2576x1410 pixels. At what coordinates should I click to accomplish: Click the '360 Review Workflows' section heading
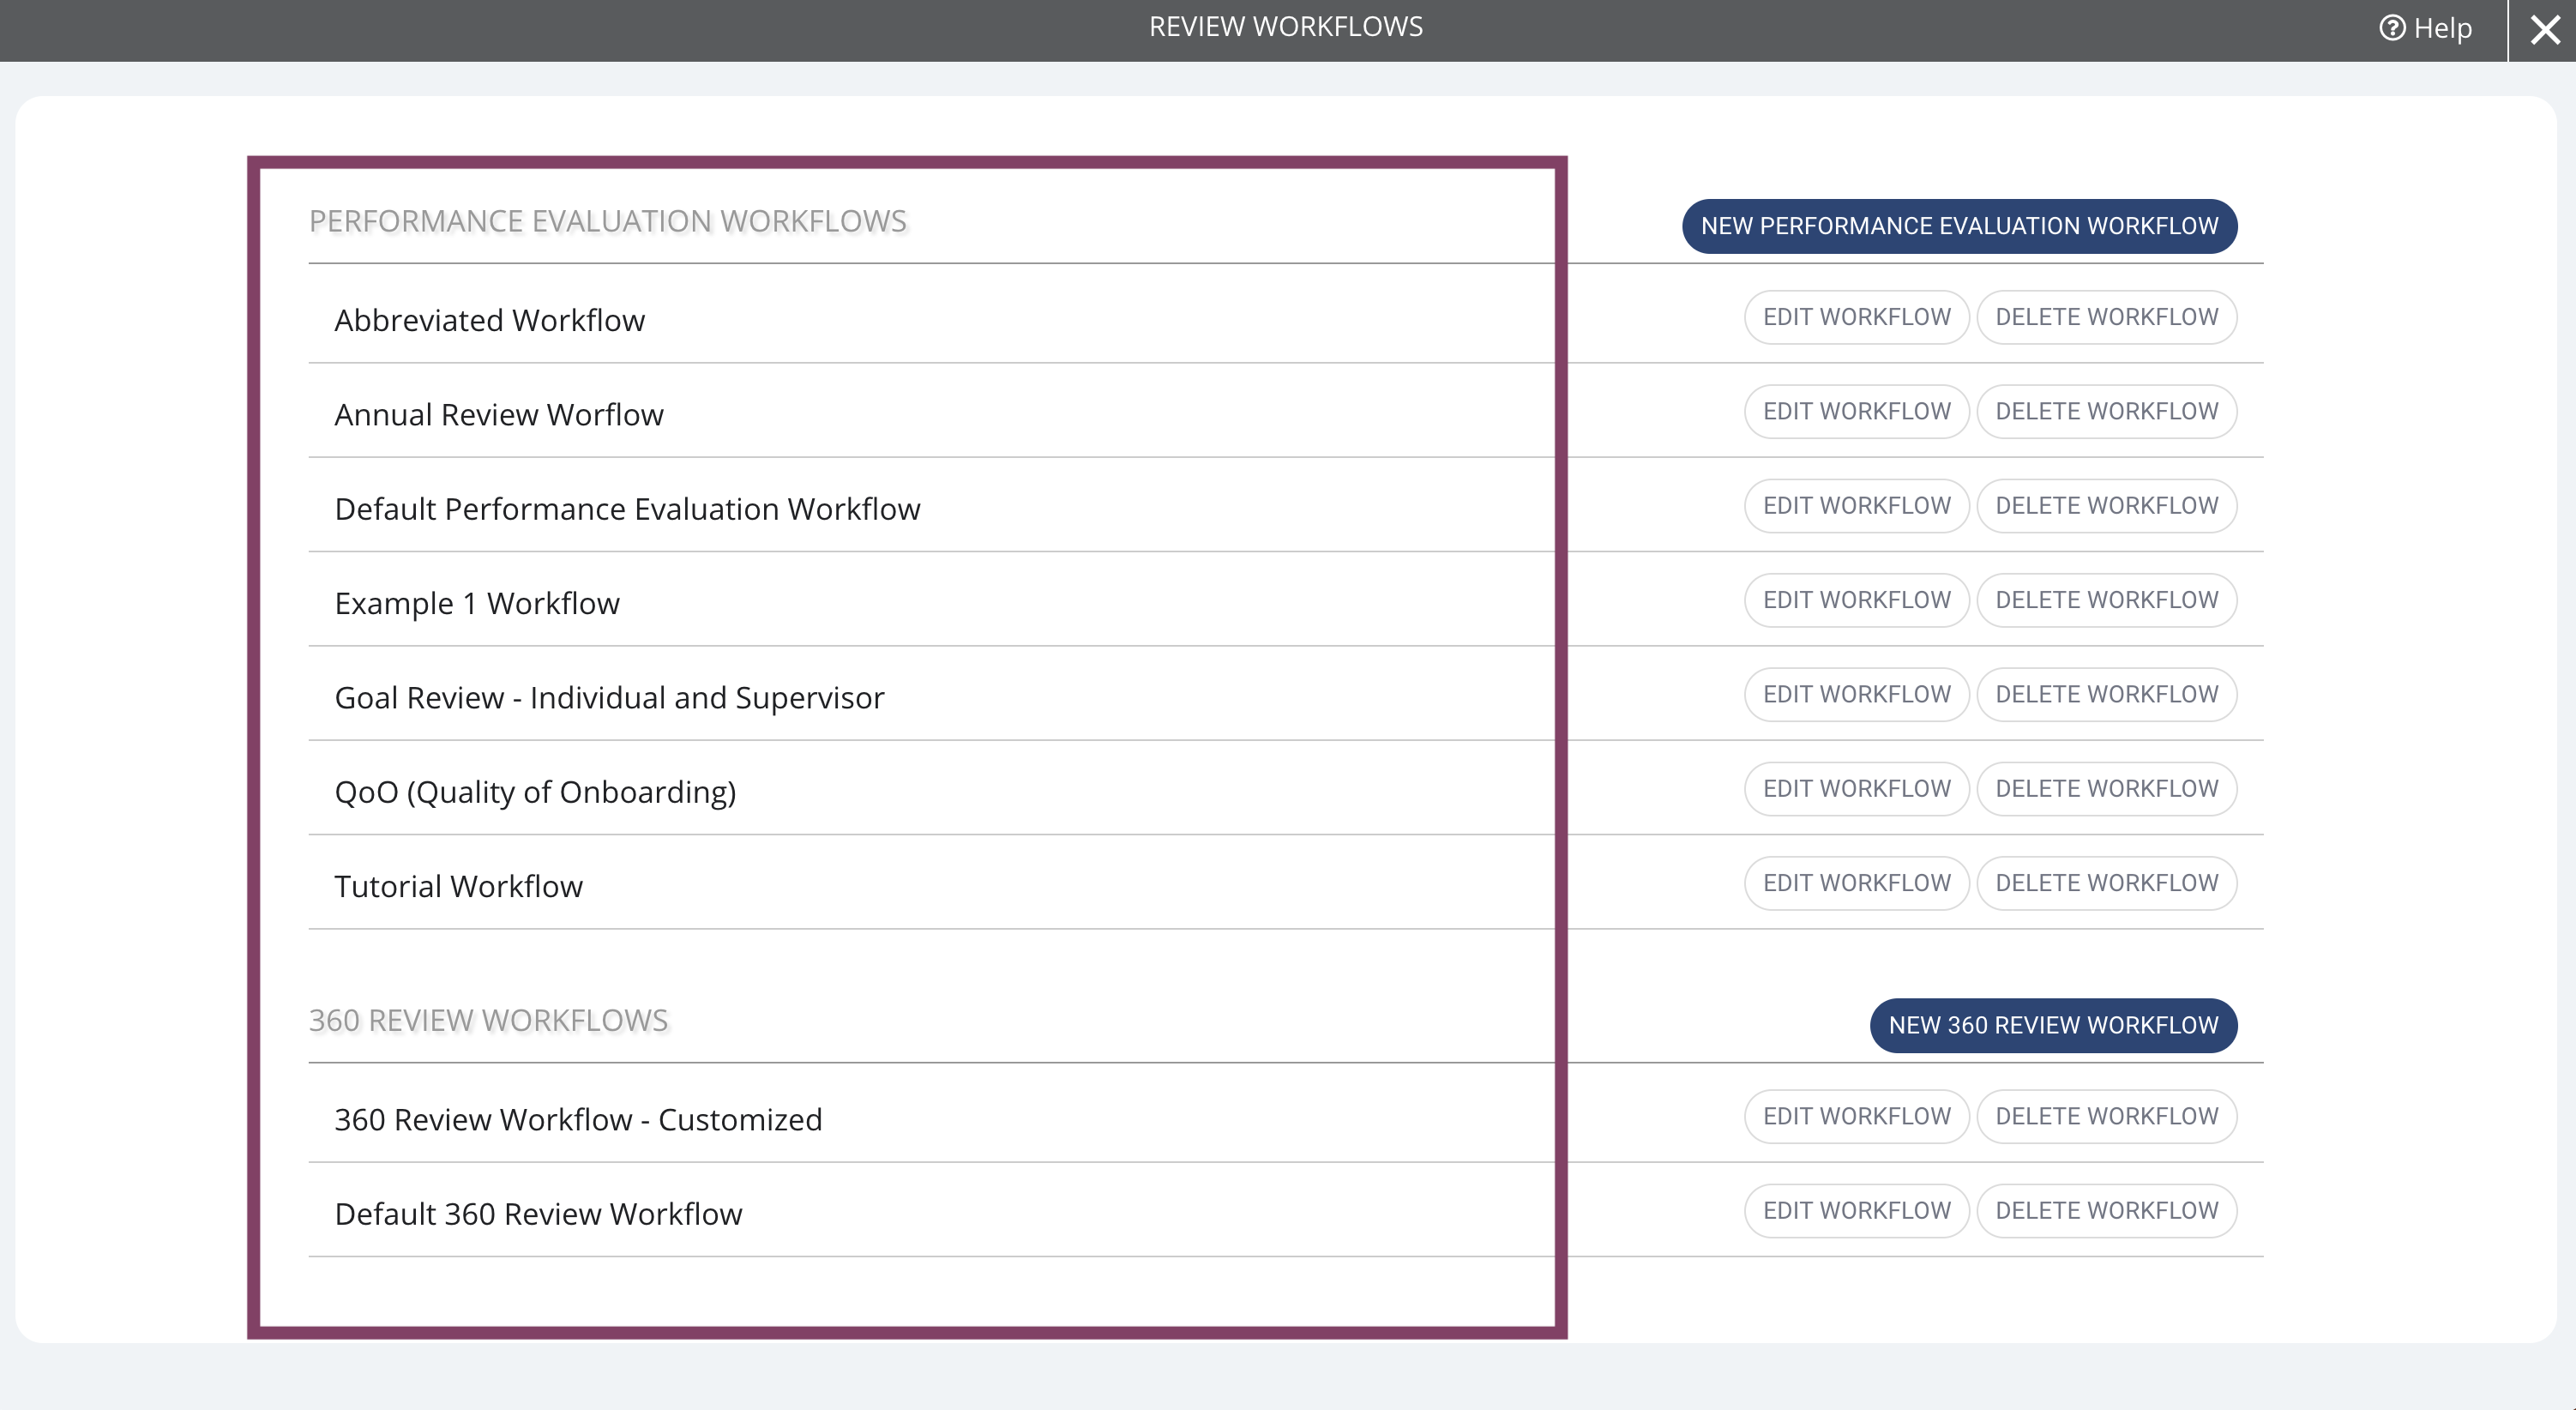(488, 1020)
